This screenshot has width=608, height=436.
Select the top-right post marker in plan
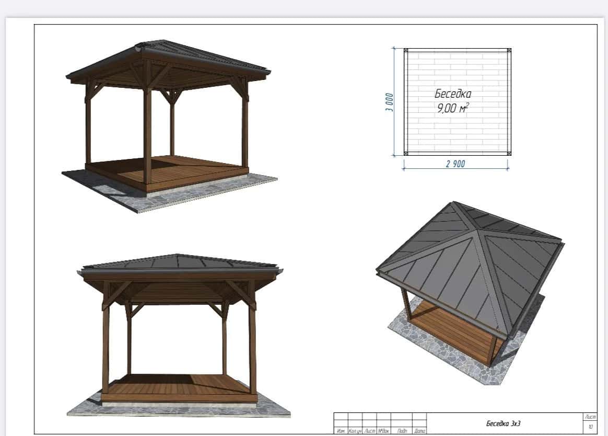[x=508, y=51]
